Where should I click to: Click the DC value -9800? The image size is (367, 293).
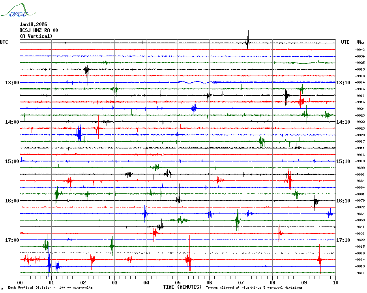click(x=360, y=273)
